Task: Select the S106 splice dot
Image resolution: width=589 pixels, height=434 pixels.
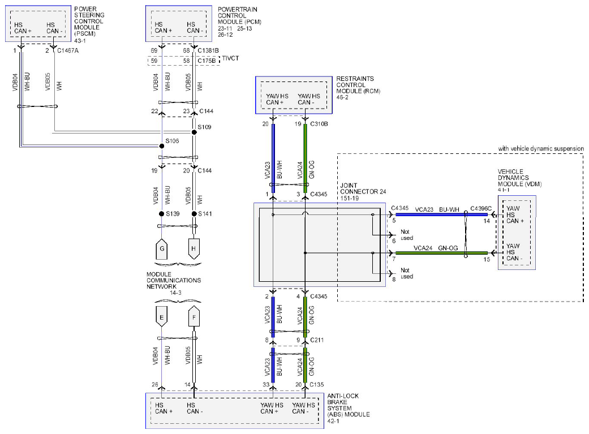Action: coord(161,146)
